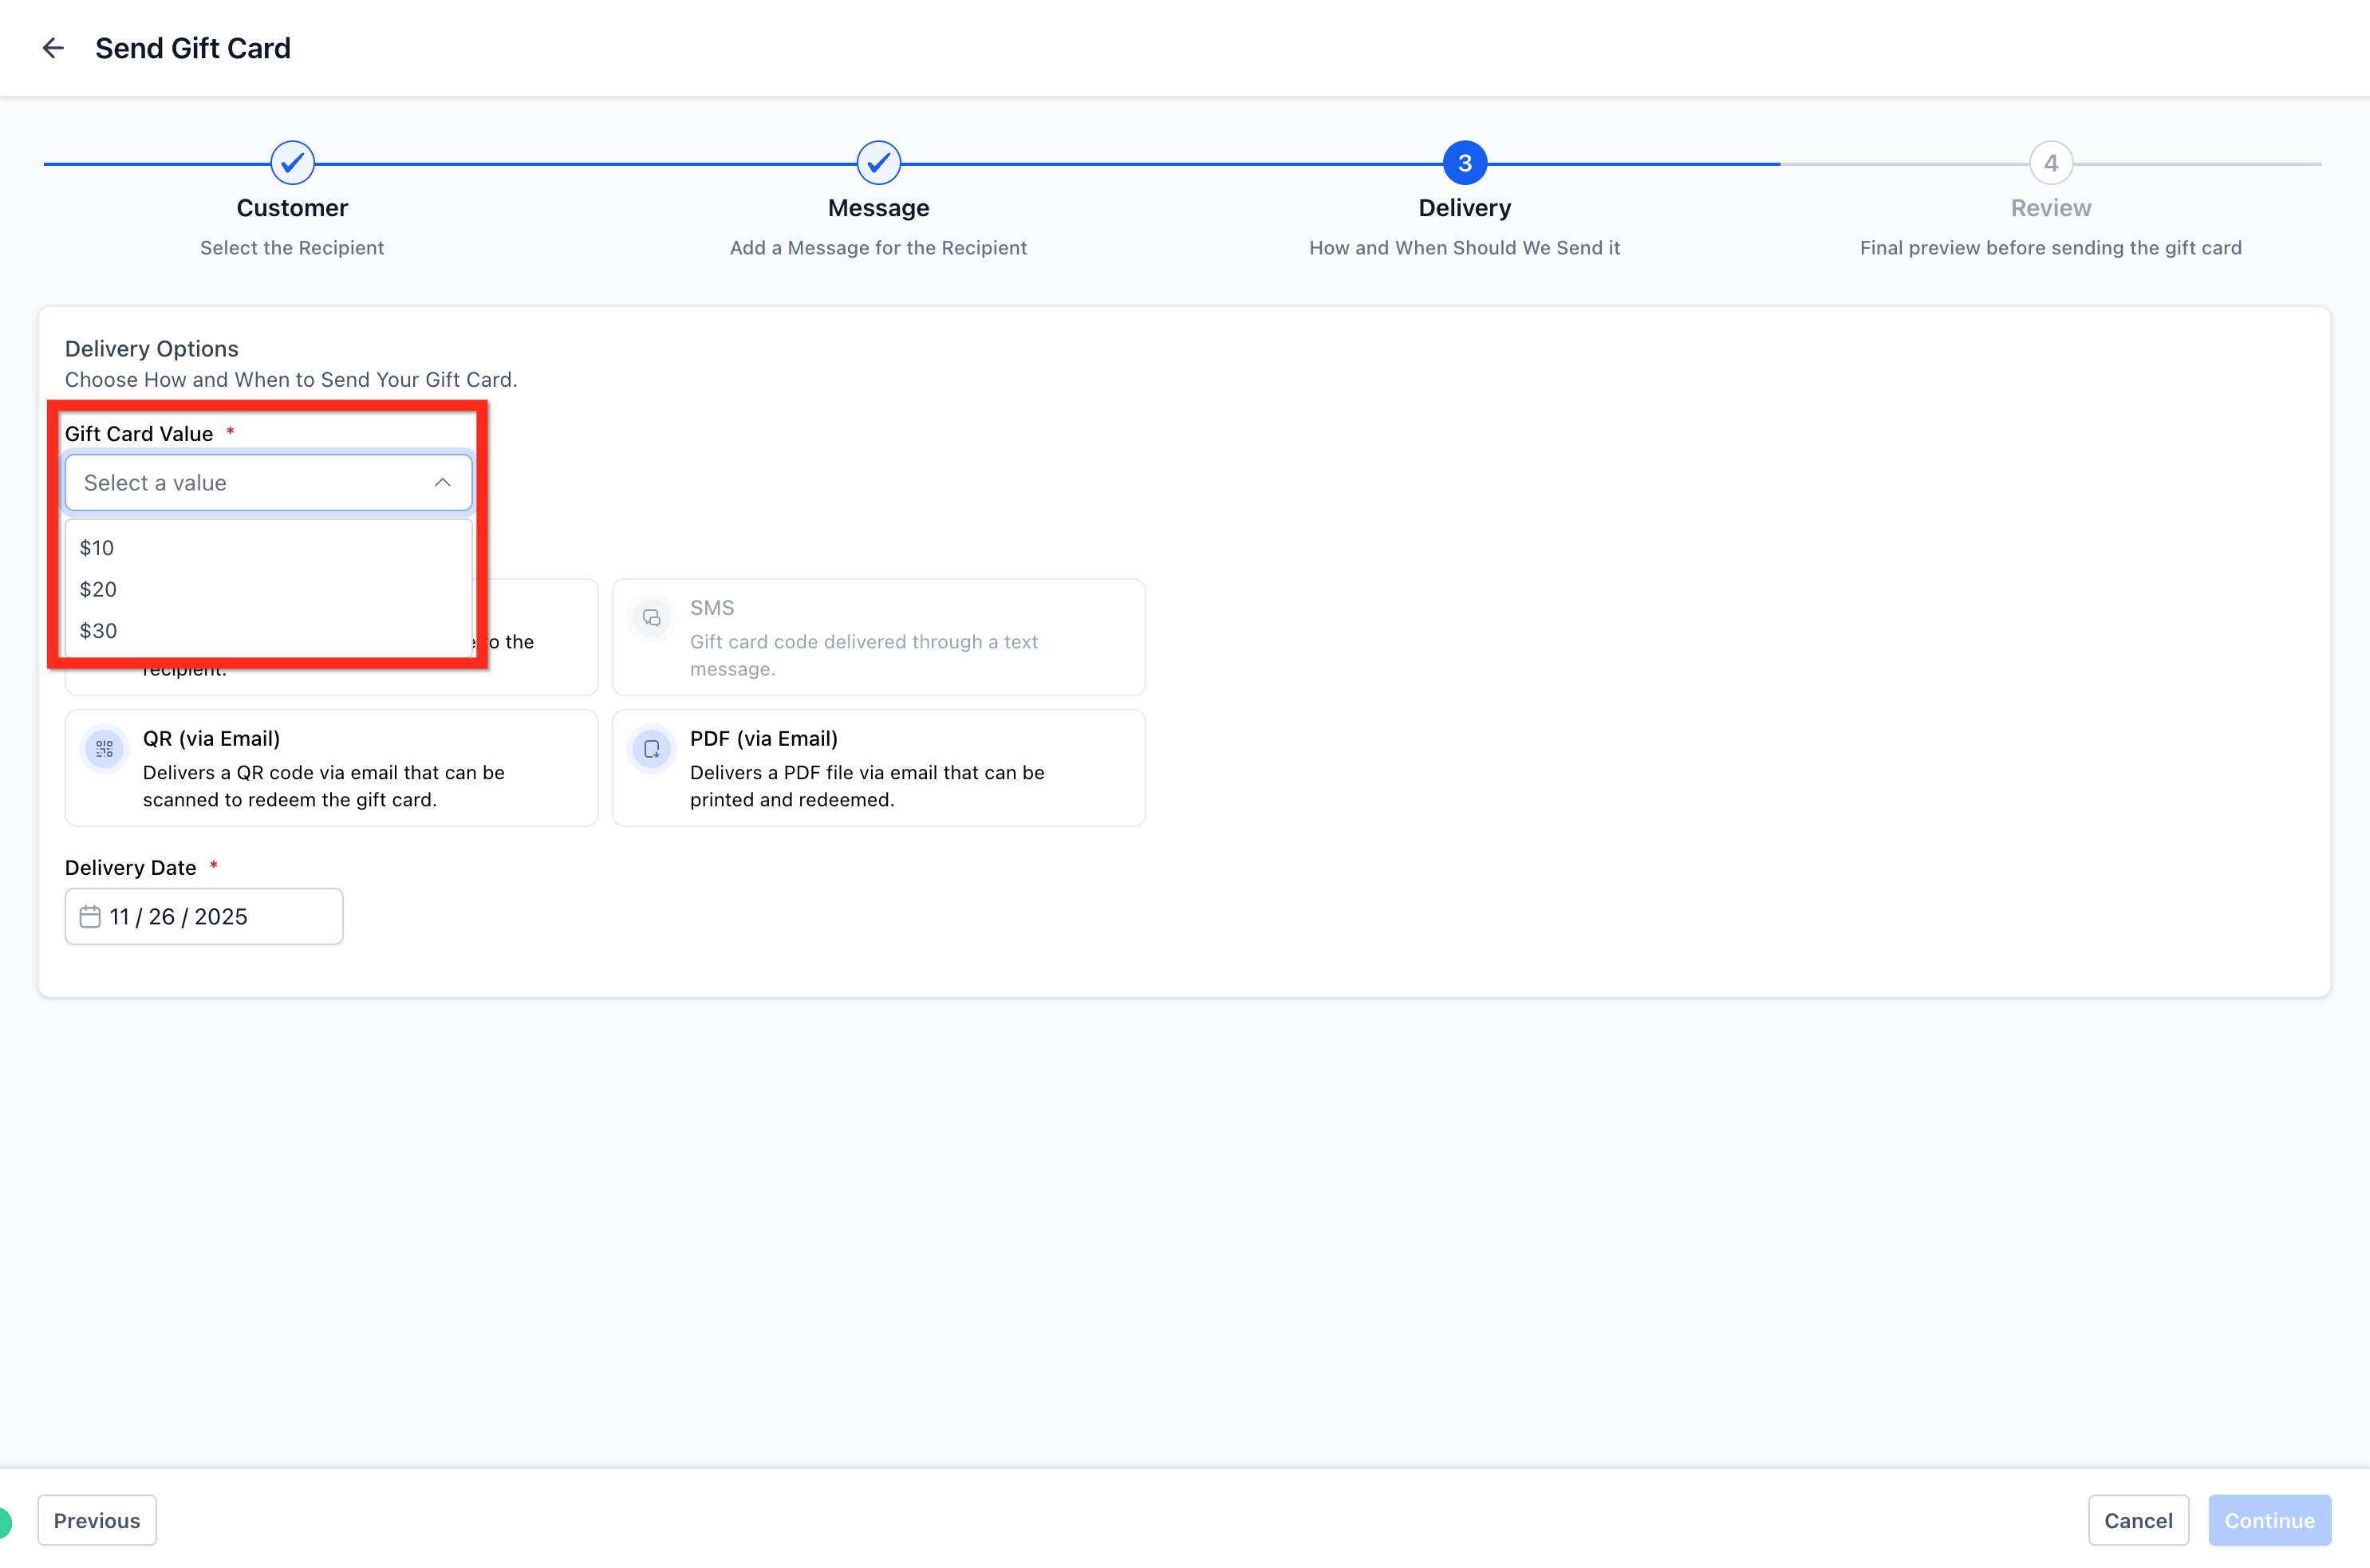Click the PDF file icon
The height and width of the screenshot is (1568, 2370).
point(651,749)
